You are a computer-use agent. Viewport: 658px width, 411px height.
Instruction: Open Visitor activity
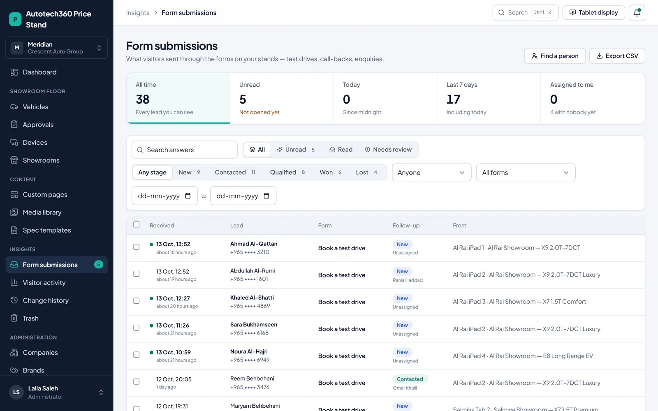(x=56, y=283)
